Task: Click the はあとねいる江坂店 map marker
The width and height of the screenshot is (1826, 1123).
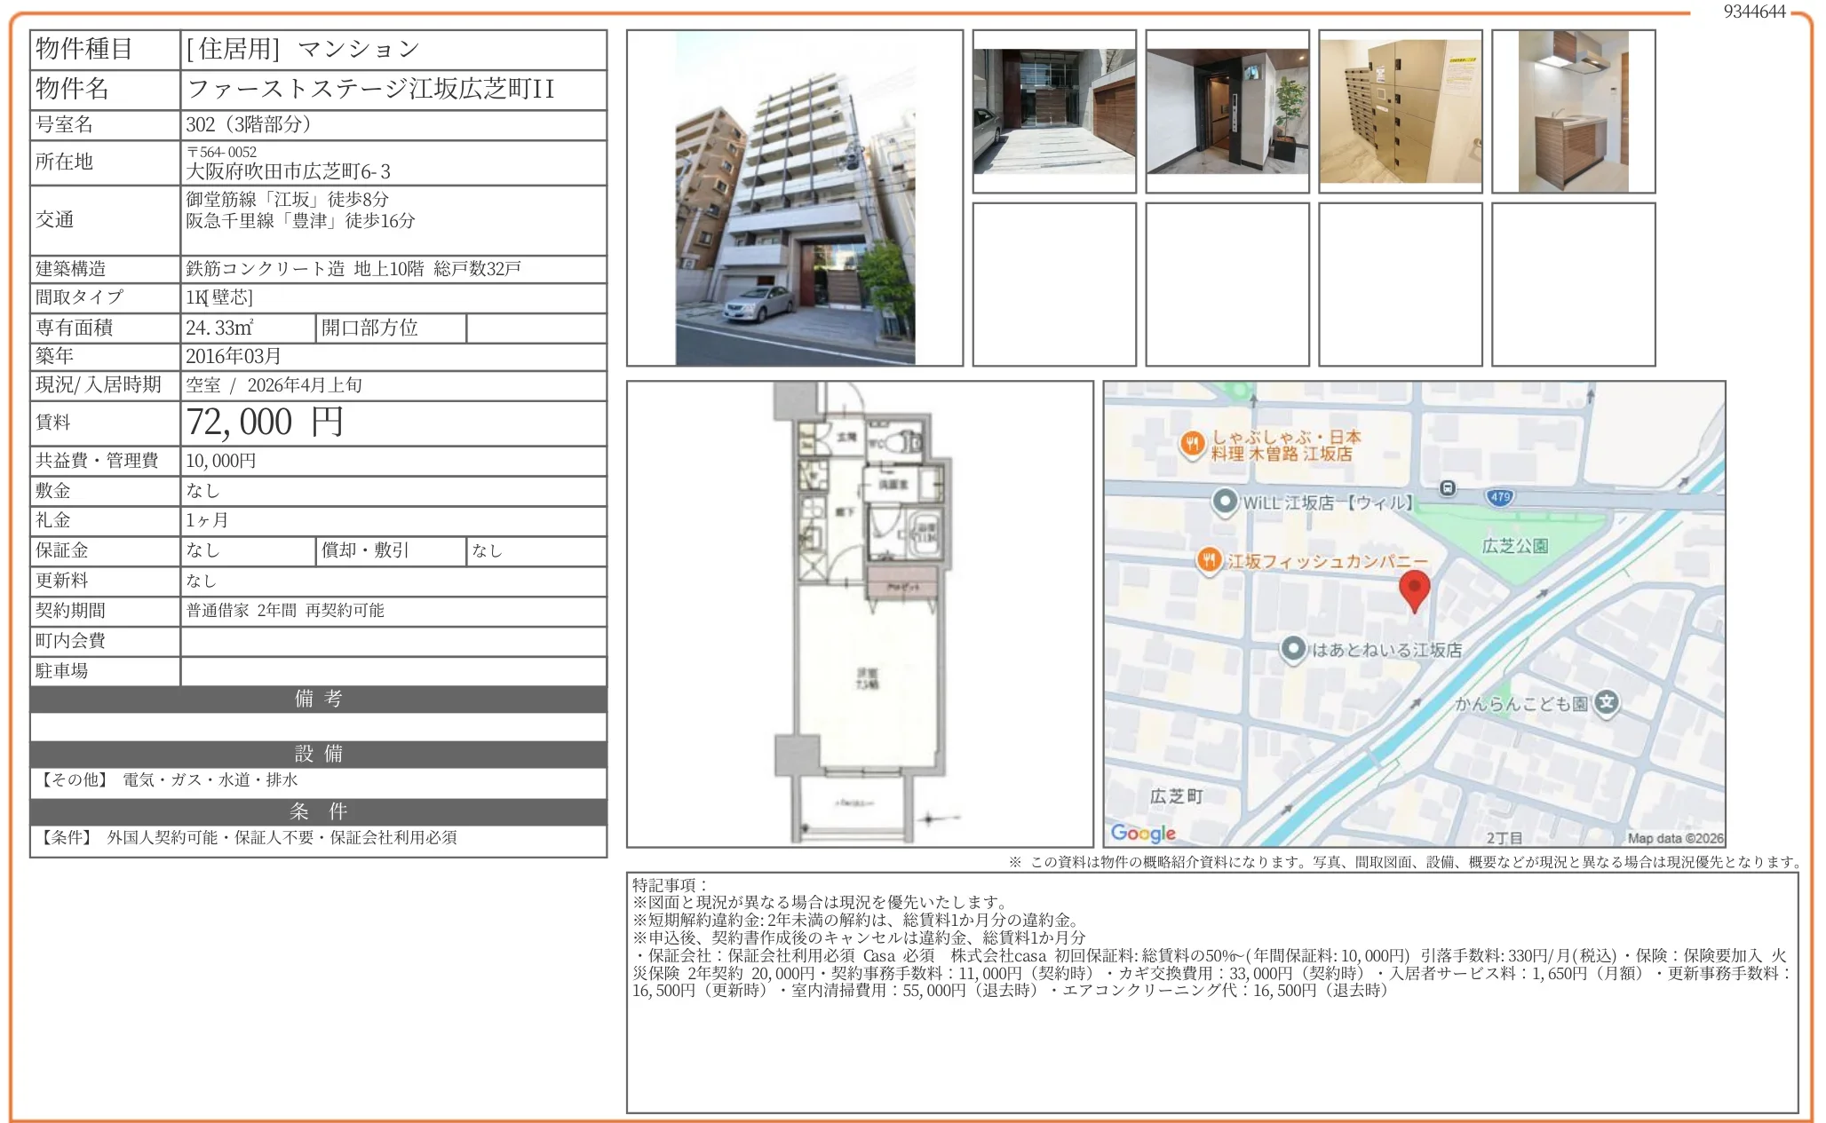Action: click(1293, 649)
